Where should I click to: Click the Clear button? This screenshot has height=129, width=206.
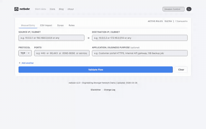[181, 70]
